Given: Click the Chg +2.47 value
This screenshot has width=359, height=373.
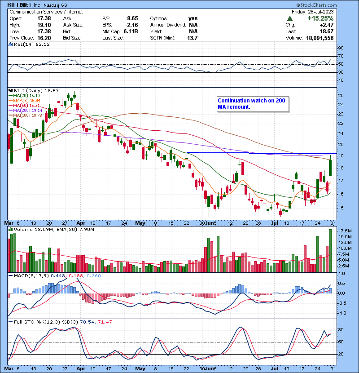Looking at the screenshot, I should tap(327, 25).
